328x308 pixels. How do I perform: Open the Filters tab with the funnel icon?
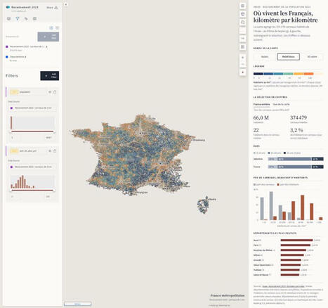click(18, 18)
